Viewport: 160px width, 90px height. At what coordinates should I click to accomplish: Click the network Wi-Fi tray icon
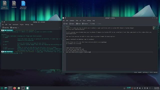tap(150, 88)
